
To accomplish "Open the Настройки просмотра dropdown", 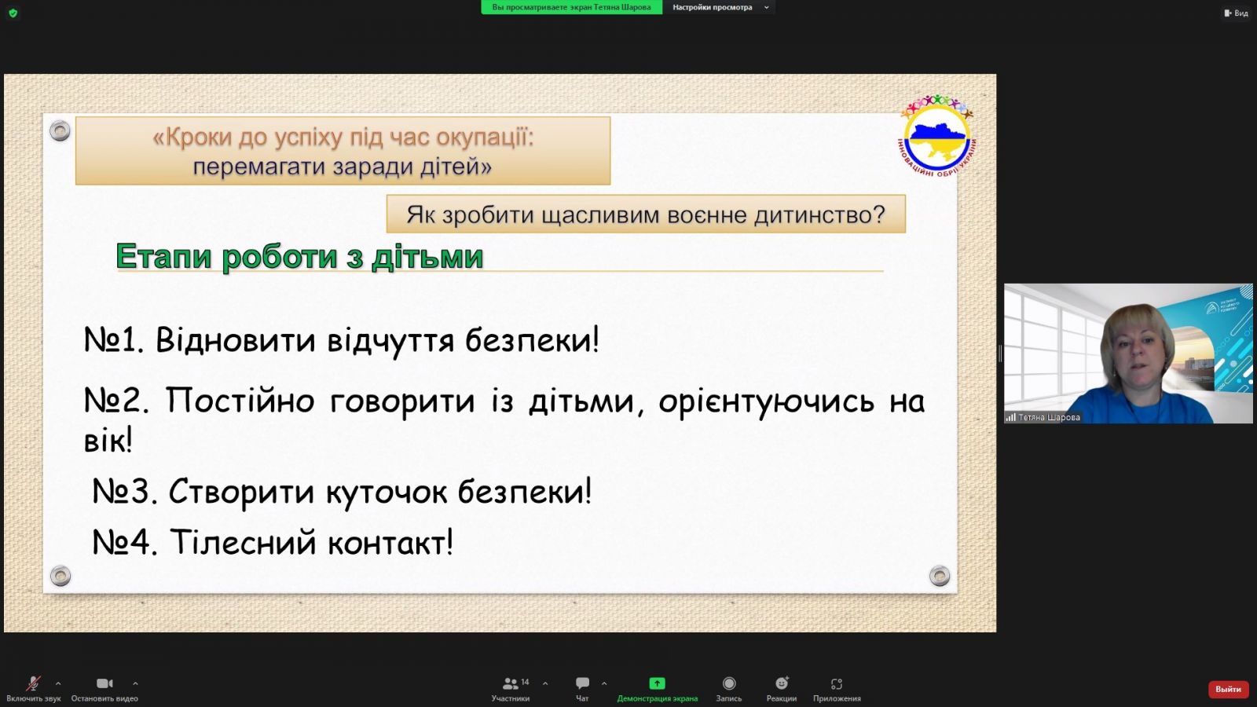I will click(x=720, y=8).
